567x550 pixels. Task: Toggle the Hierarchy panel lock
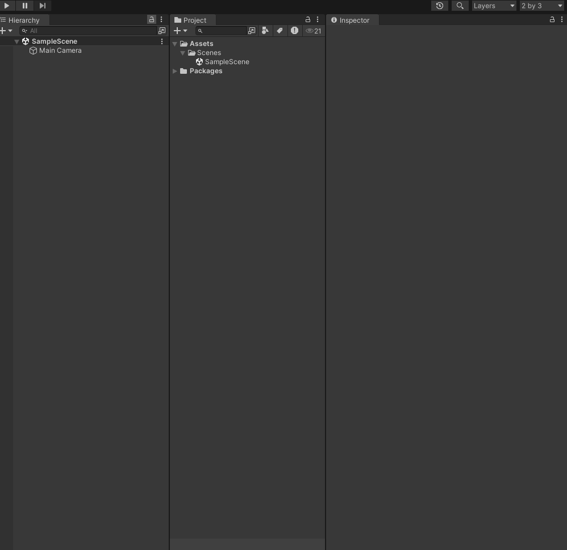tap(152, 19)
